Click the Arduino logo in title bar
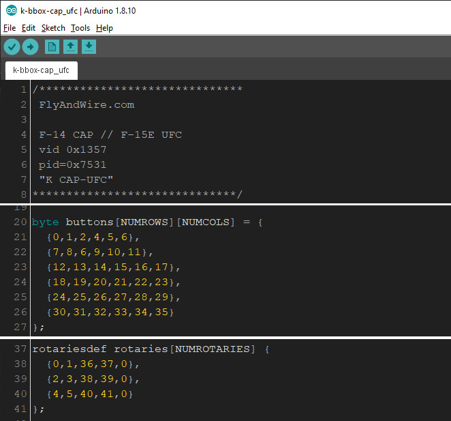 [11, 10]
